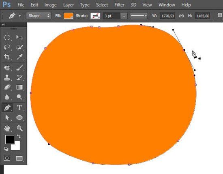This screenshot has width=223, height=174.
Task: Change the screen mode
Action: point(19,158)
